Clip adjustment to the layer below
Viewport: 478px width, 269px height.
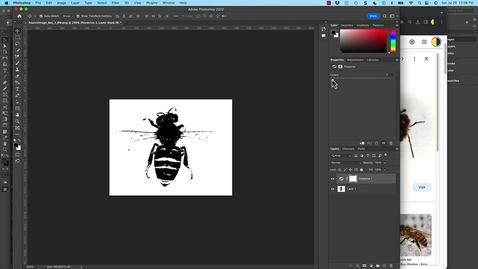click(362, 143)
